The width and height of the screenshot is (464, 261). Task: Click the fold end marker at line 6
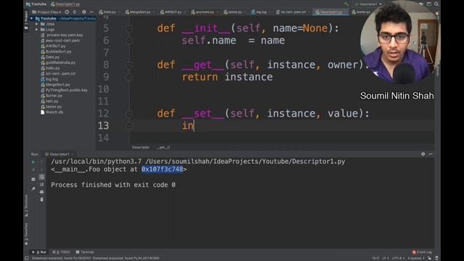pyautogui.click(x=129, y=41)
